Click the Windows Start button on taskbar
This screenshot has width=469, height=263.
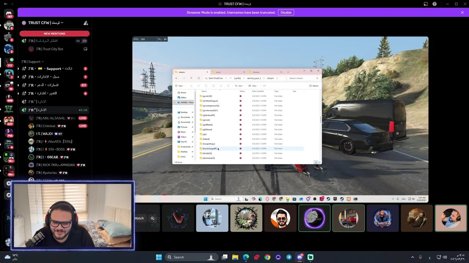coord(159,257)
